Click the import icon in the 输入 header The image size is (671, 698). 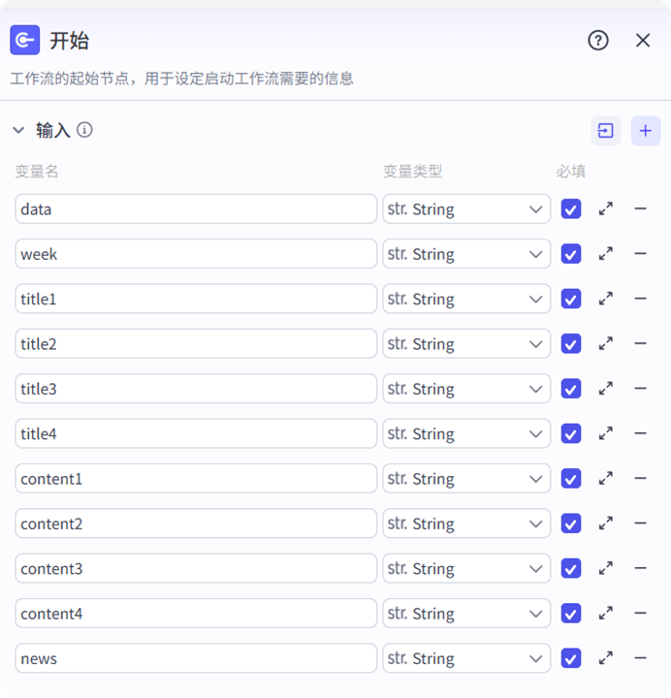click(x=606, y=131)
